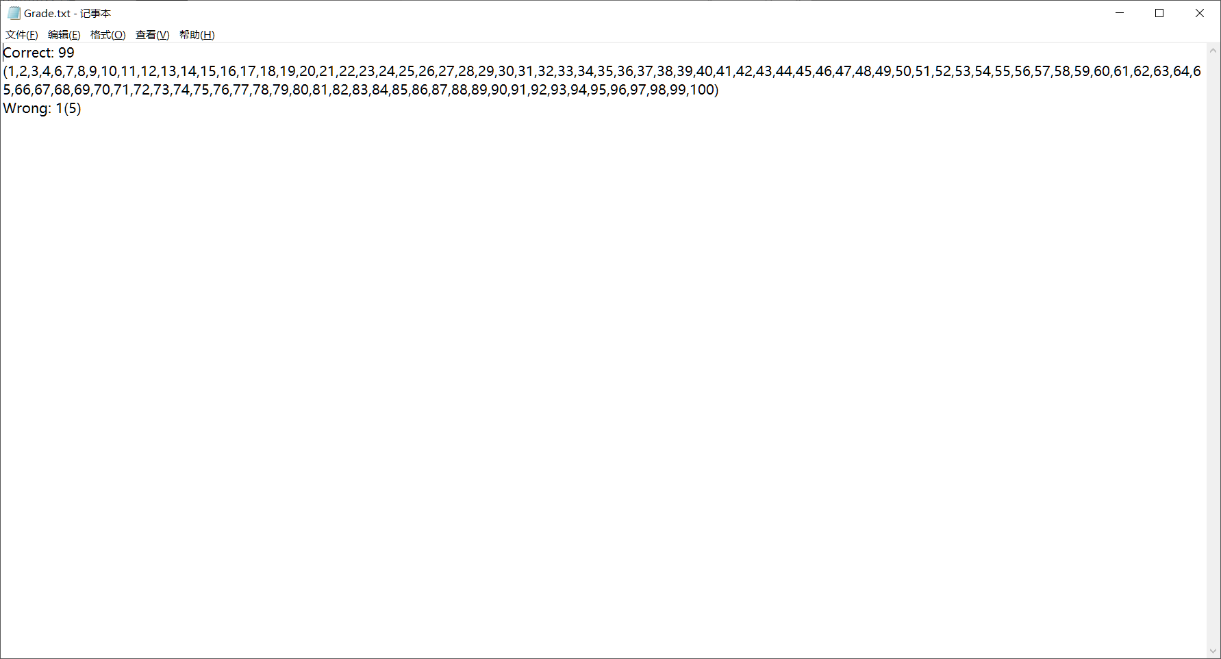The height and width of the screenshot is (659, 1221).
Task: Open the 编辑(E) menu
Action: [64, 35]
